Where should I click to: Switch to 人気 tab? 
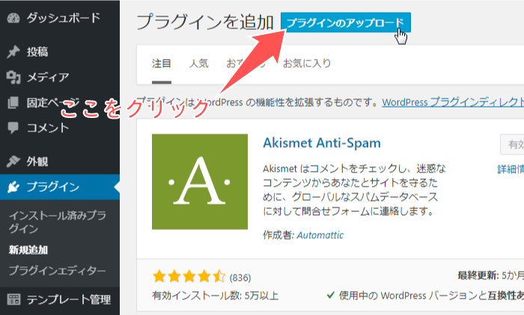click(x=199, y=63)
